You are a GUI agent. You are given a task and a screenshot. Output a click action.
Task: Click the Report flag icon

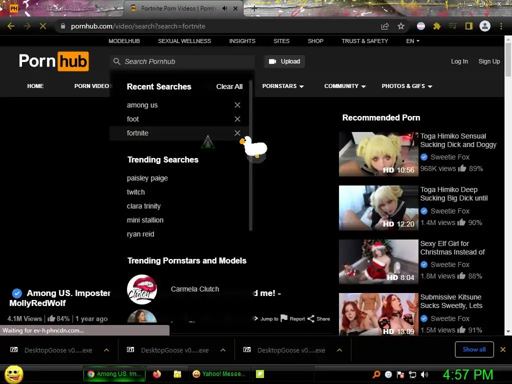click(x=284, y=318)
